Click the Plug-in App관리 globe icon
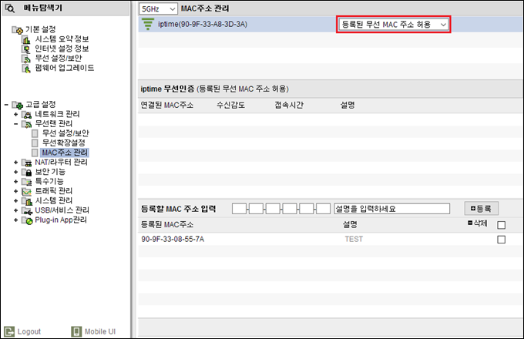Image resolution: width=524 pixels, height=339 pixels. point(27,220)
